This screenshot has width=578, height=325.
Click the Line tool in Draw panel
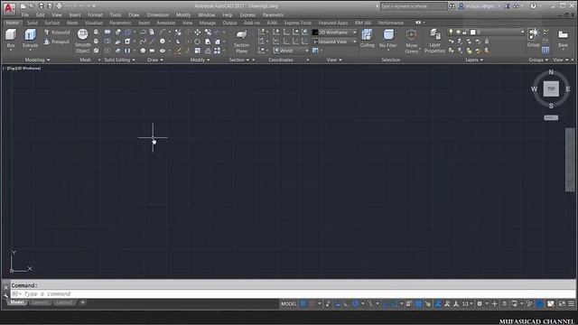click(152, 42)
